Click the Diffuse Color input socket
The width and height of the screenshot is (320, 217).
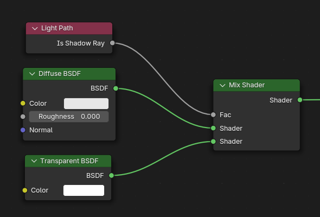[x=23, y=103]
